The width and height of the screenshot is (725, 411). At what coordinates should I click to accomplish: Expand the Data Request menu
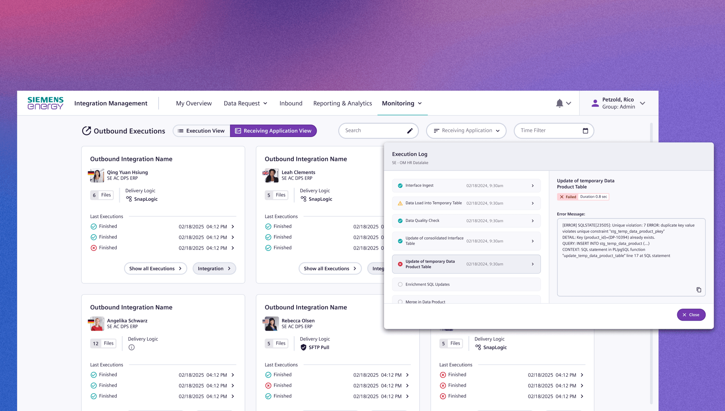245,103
